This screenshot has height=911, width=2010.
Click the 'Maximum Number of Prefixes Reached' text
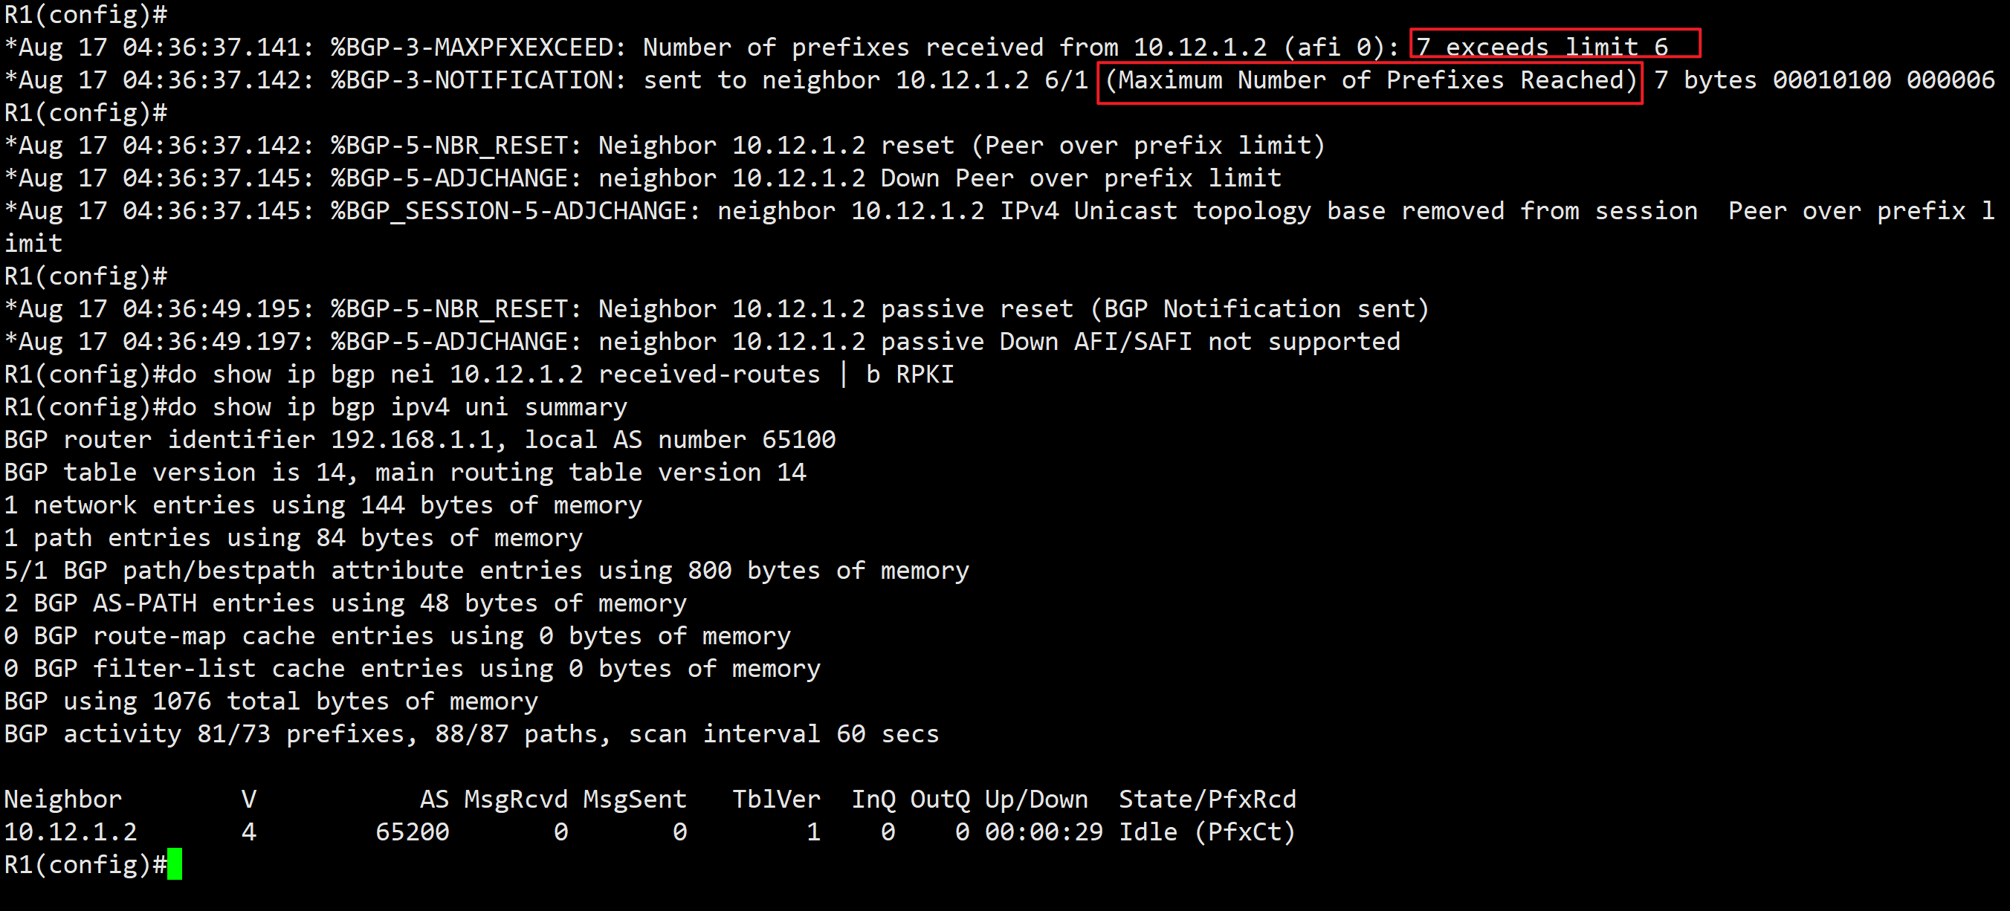point(1370,80)
